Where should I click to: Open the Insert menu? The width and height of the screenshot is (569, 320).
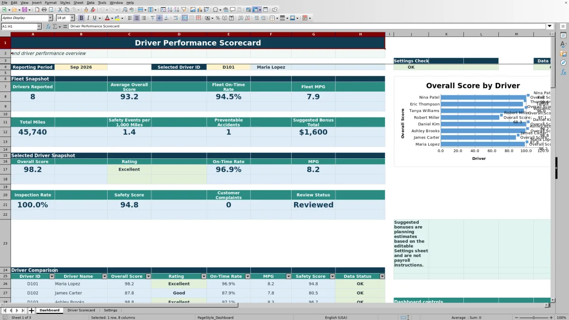click(x=37, y=3)
